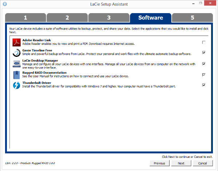
Task: Select the LaCie Desktop Manager title
Action: [x=40, y=61]
